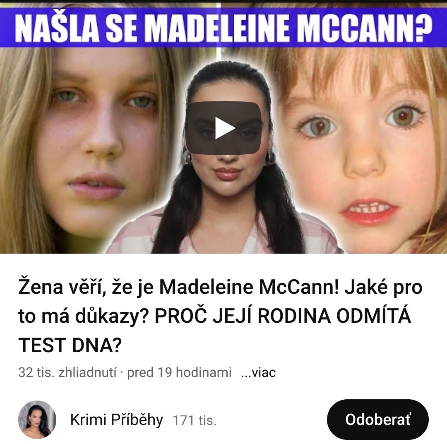Tap the "pred 19 hodinami" upload time
447x444 pixels.
pos(179,372)
